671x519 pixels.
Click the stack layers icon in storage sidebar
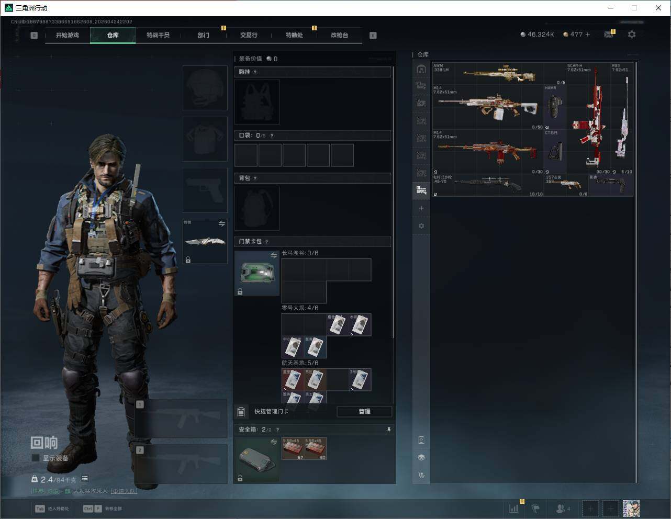click(x=421, y=457)
